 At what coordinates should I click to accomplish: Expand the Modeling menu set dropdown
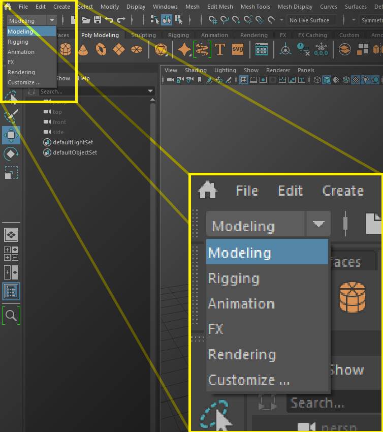(52, 20)
